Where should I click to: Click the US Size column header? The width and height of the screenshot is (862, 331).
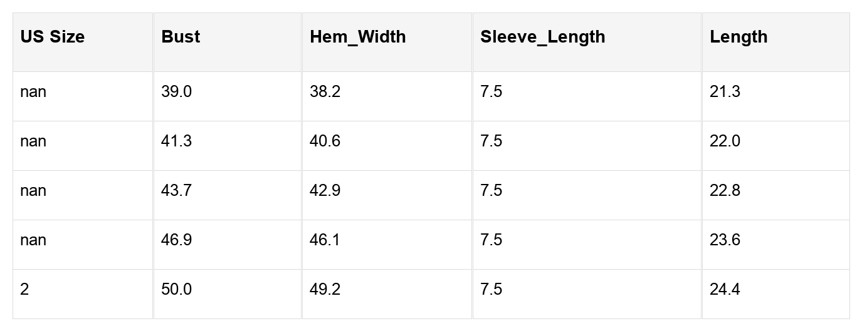pyautogui.click(x=53, y=37)
